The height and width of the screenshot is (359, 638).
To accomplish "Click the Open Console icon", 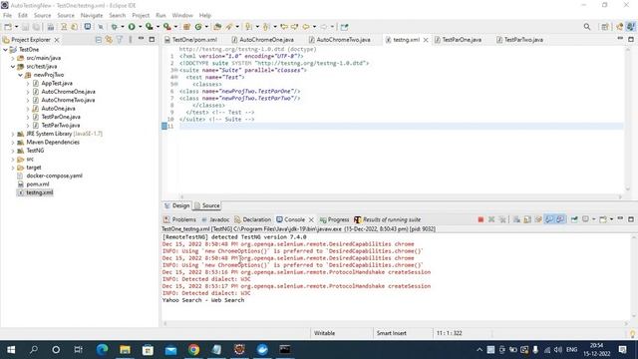I will click(603, 219).
